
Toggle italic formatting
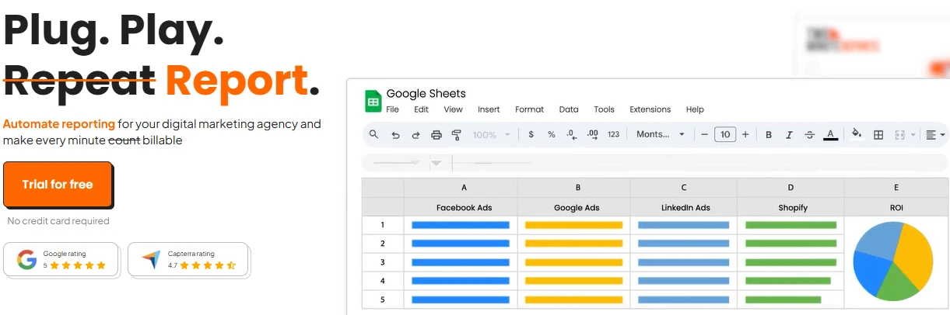point(789,135)
